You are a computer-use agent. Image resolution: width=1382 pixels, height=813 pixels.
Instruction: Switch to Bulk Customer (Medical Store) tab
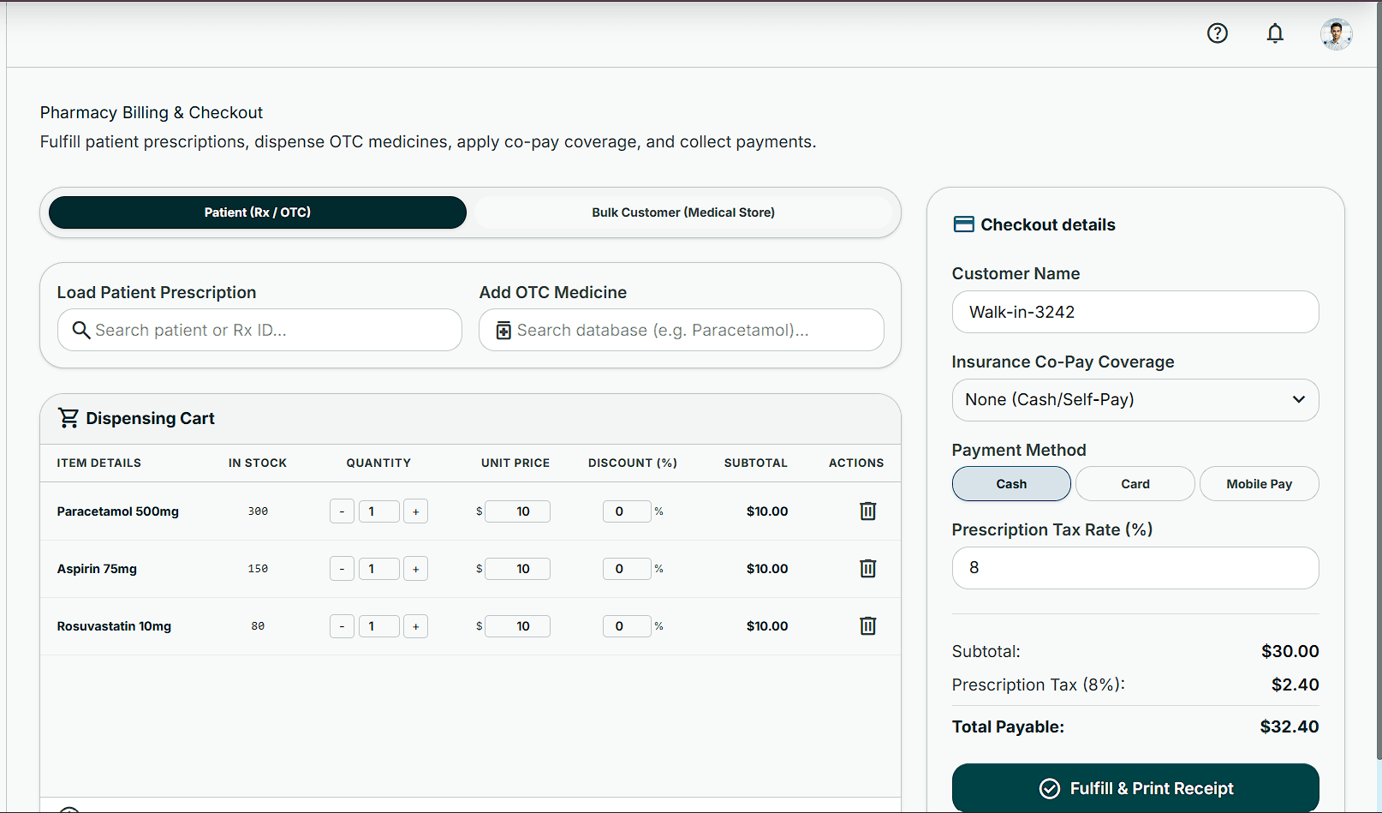(683, 212)
